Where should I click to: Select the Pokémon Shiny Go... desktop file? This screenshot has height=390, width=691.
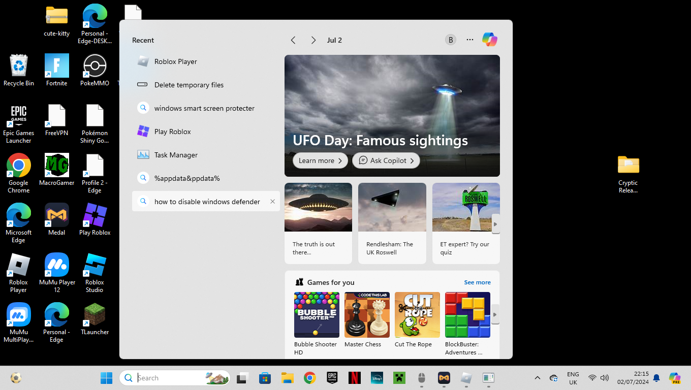(x=95, y=124)
